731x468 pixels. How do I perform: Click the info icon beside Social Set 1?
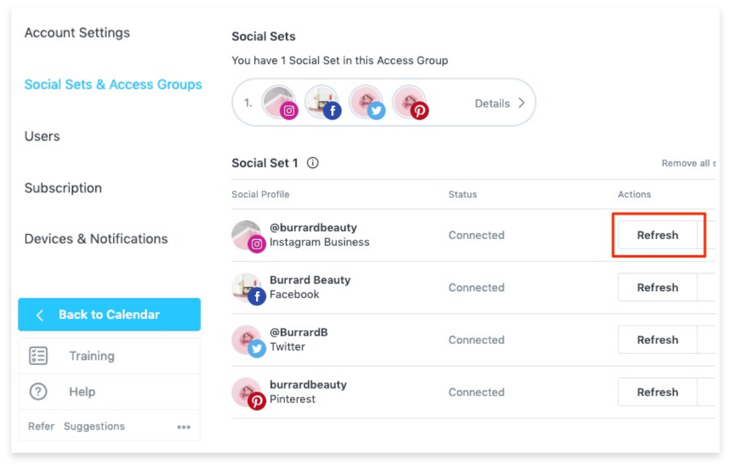[313, 163]
